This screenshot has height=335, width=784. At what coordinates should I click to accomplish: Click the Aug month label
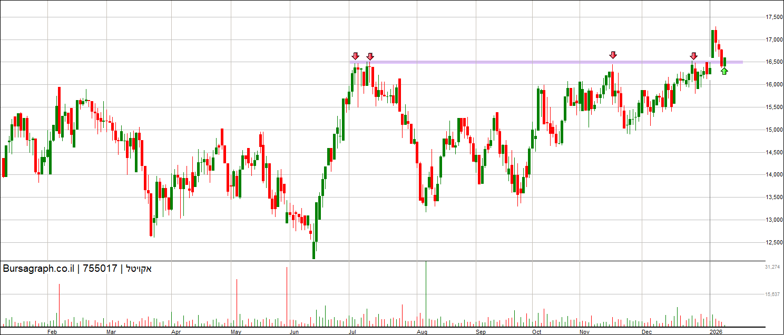(422, 332)
